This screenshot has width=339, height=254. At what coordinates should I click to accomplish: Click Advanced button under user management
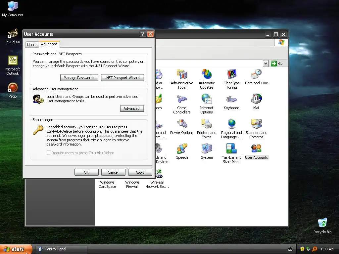[132, 108]
